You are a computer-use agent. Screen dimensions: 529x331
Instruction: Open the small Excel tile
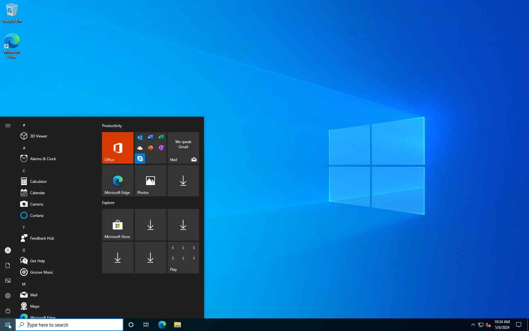coord(161,137)
